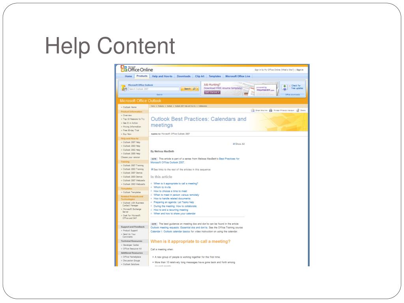Jump to Whom to invite section

[162, 187]
